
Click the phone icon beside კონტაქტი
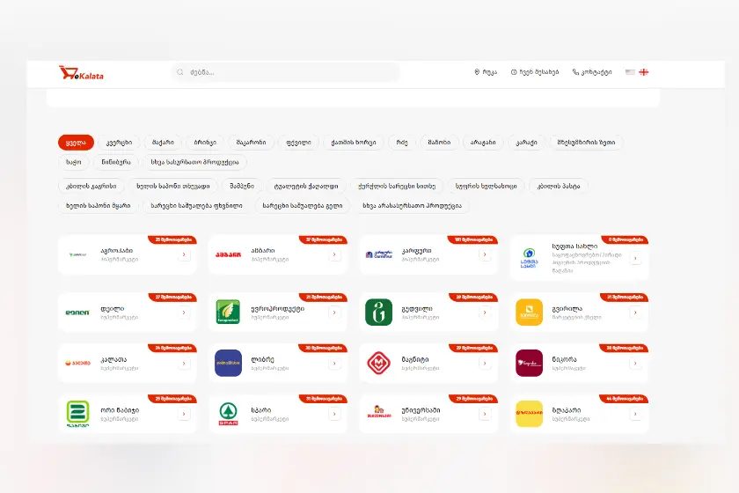point(575,72)
